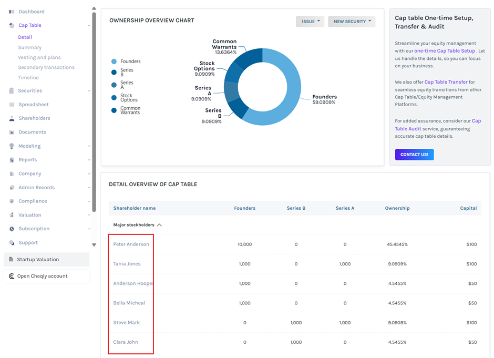The height and width of the screenshot is (358, 494).
Task: Click the Subscription dollar icon
Action: tap(12, 229)
